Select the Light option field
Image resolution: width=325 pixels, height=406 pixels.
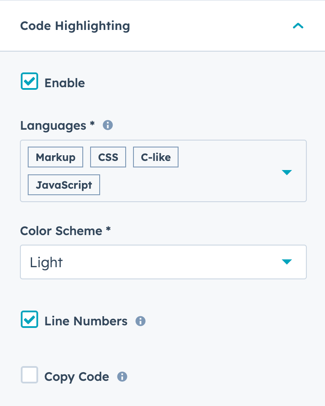[162, 262]
